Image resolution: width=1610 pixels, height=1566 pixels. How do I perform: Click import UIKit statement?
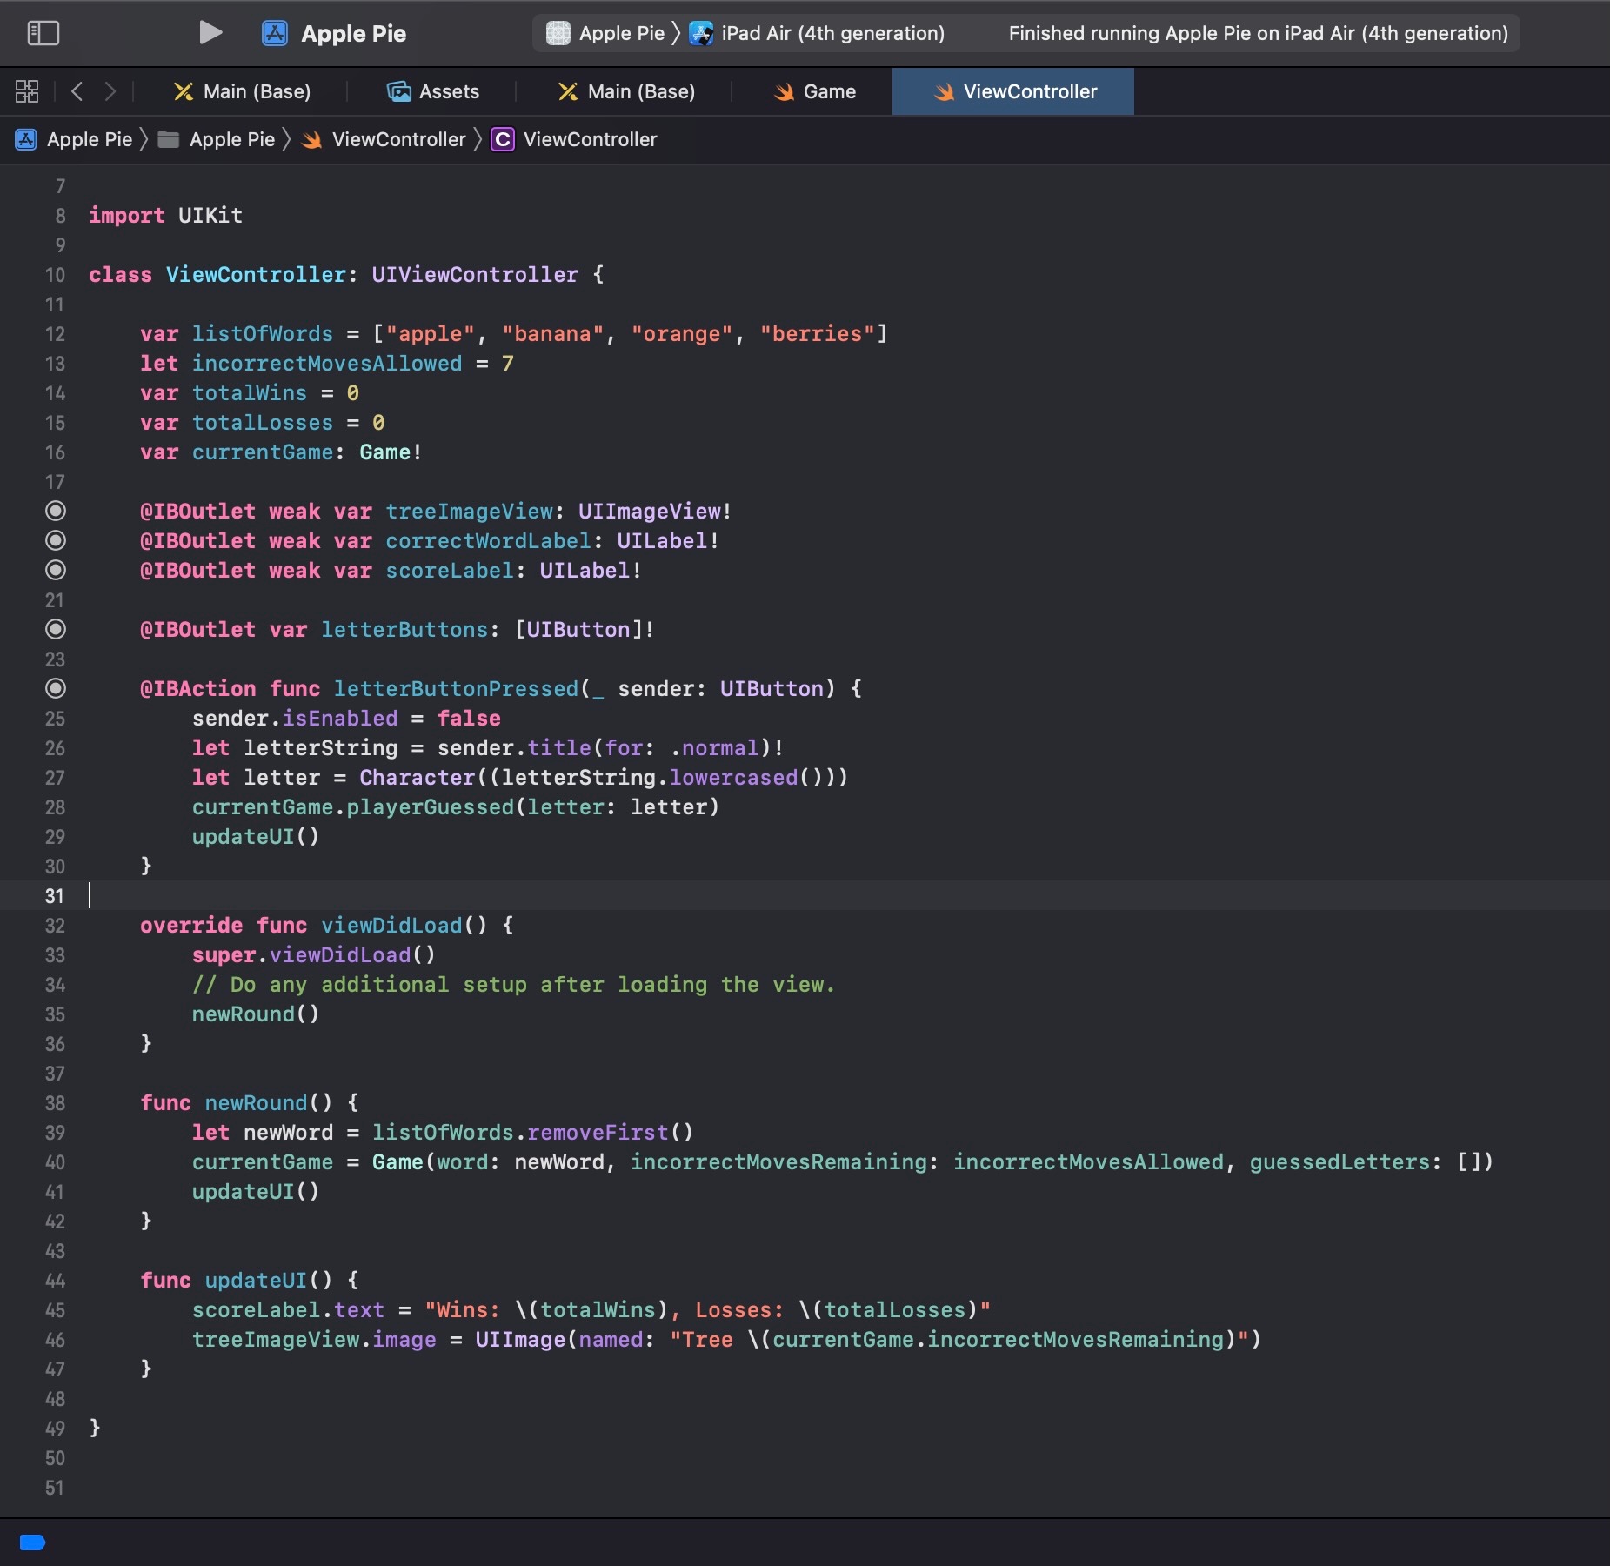(165, 216)
